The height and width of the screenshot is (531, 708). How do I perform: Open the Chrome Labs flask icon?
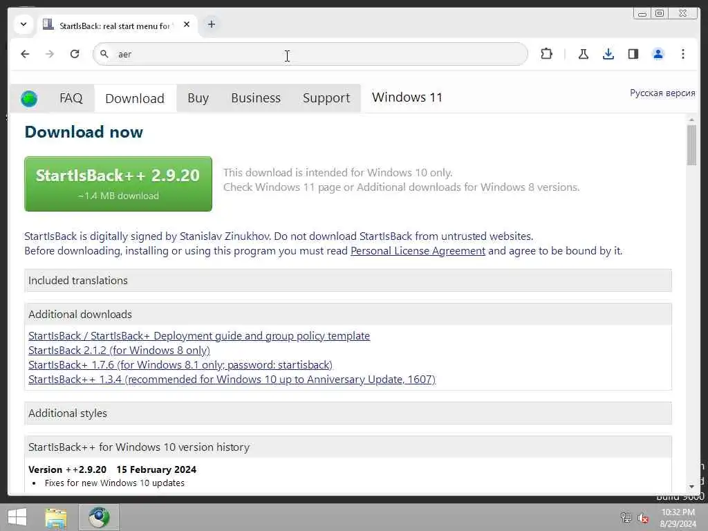pos(584,54)
